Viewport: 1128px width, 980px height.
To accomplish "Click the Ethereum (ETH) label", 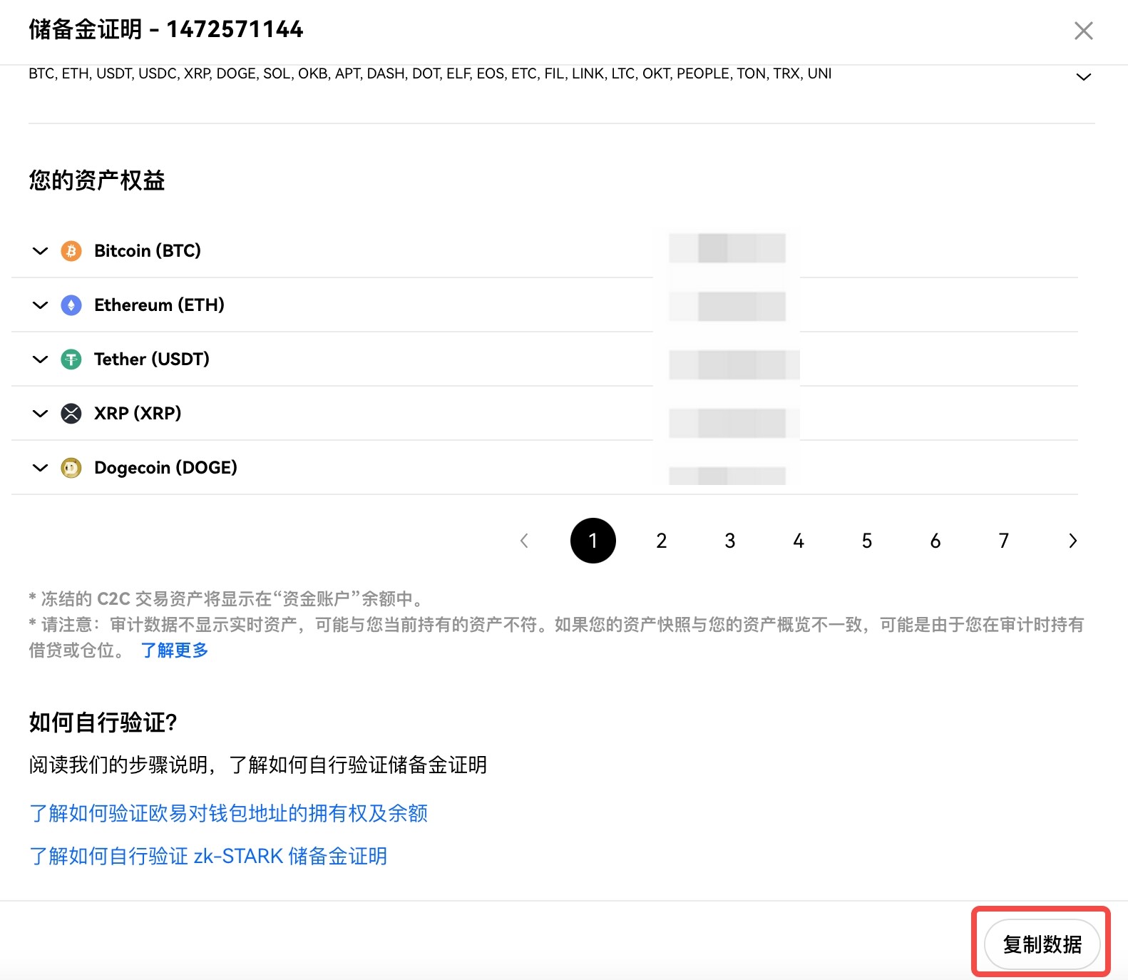I will 159,305.
